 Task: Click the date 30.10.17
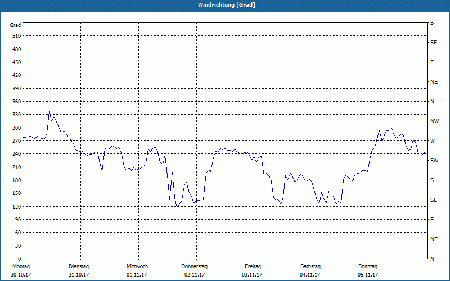pyautogui.click(x=21, y=275)
